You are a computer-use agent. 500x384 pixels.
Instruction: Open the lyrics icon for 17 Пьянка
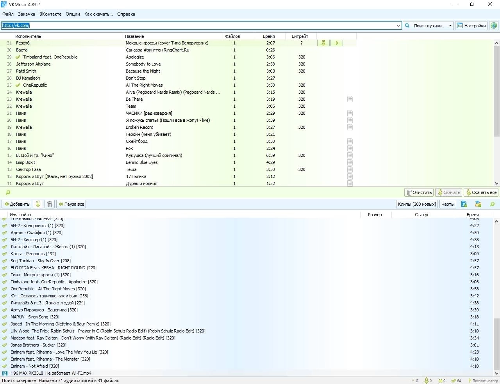tap(350, 176)
